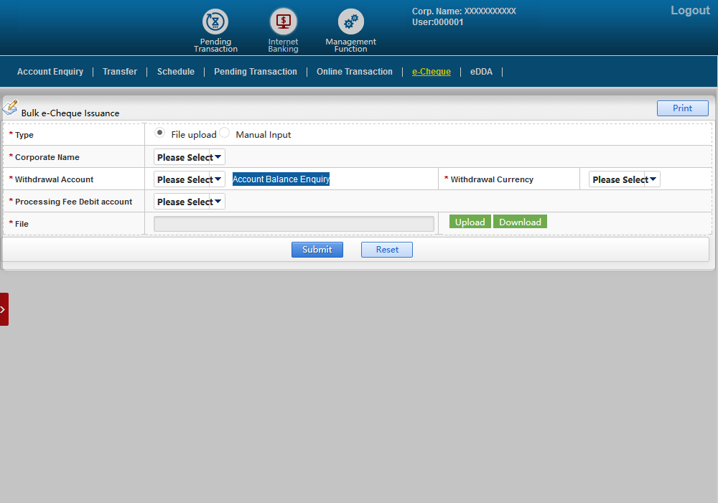
Task: Click the Internet Banking monitor icon
Action: tap(283, 22)
